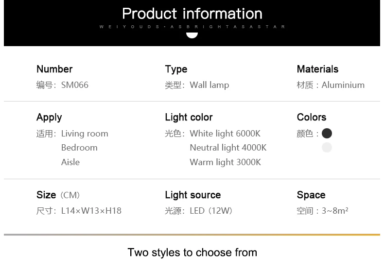Viewport: 384px width, 271px height.
Task: Click the slogan text under the title
Action: (192, 27)
